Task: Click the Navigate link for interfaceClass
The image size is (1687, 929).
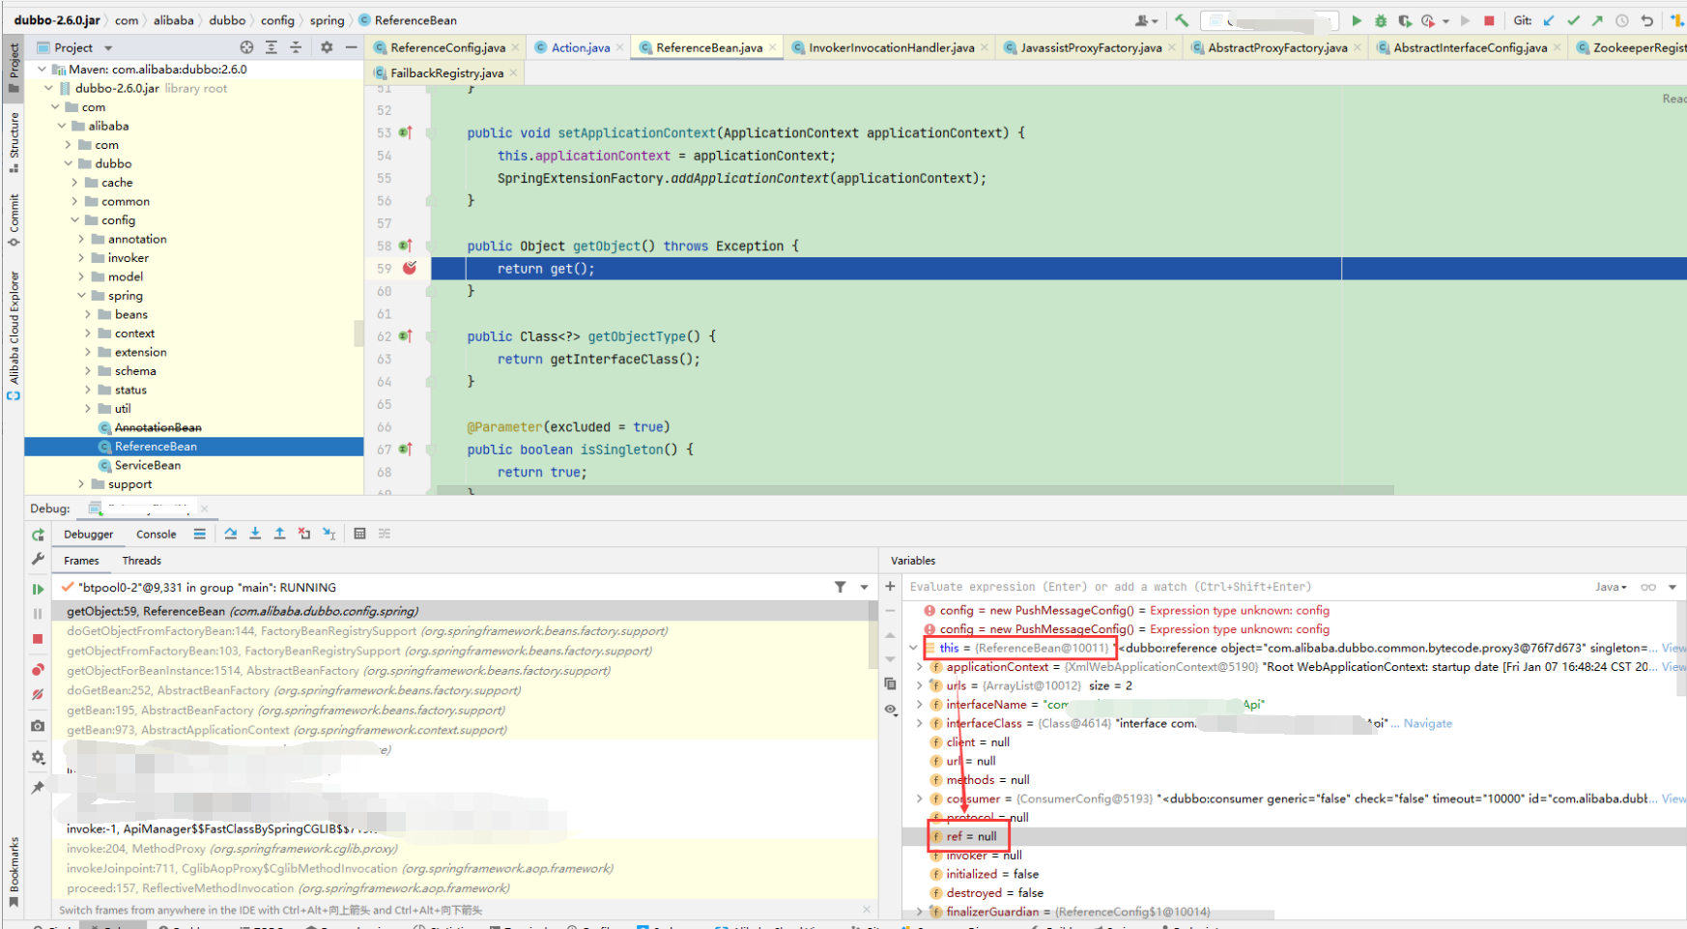Action: [x=1427, y=723]
